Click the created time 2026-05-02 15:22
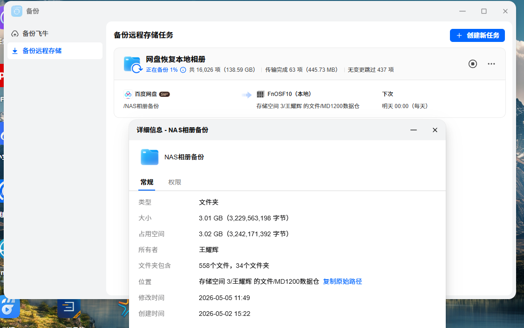 point(225,314)
